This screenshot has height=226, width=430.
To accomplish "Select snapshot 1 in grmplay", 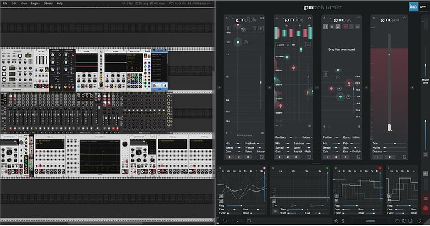I will (327, 157).
